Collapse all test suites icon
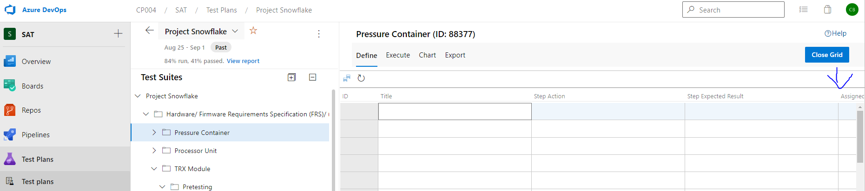The height and width of the screenshot is (191, 865). 313,77
